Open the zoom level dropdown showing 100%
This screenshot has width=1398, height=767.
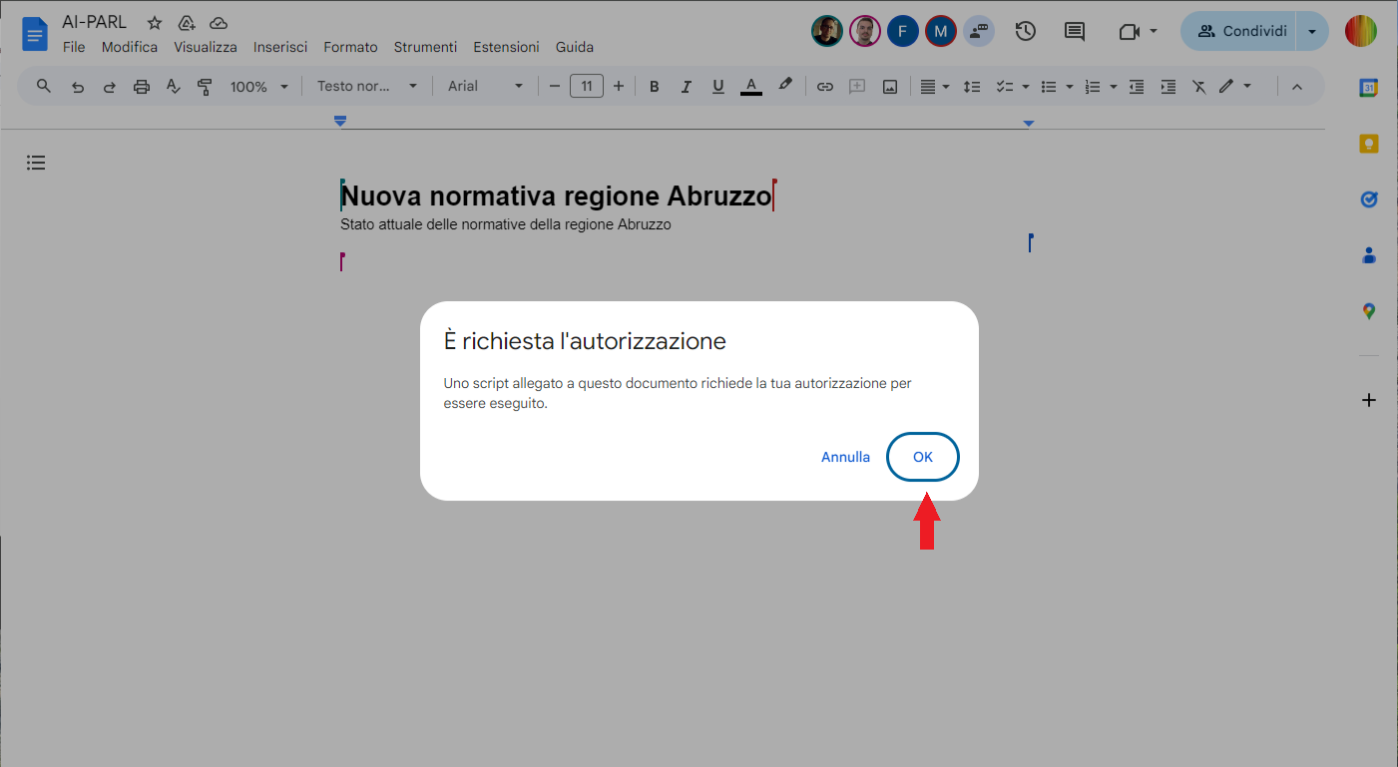click(x=257, y=86)
